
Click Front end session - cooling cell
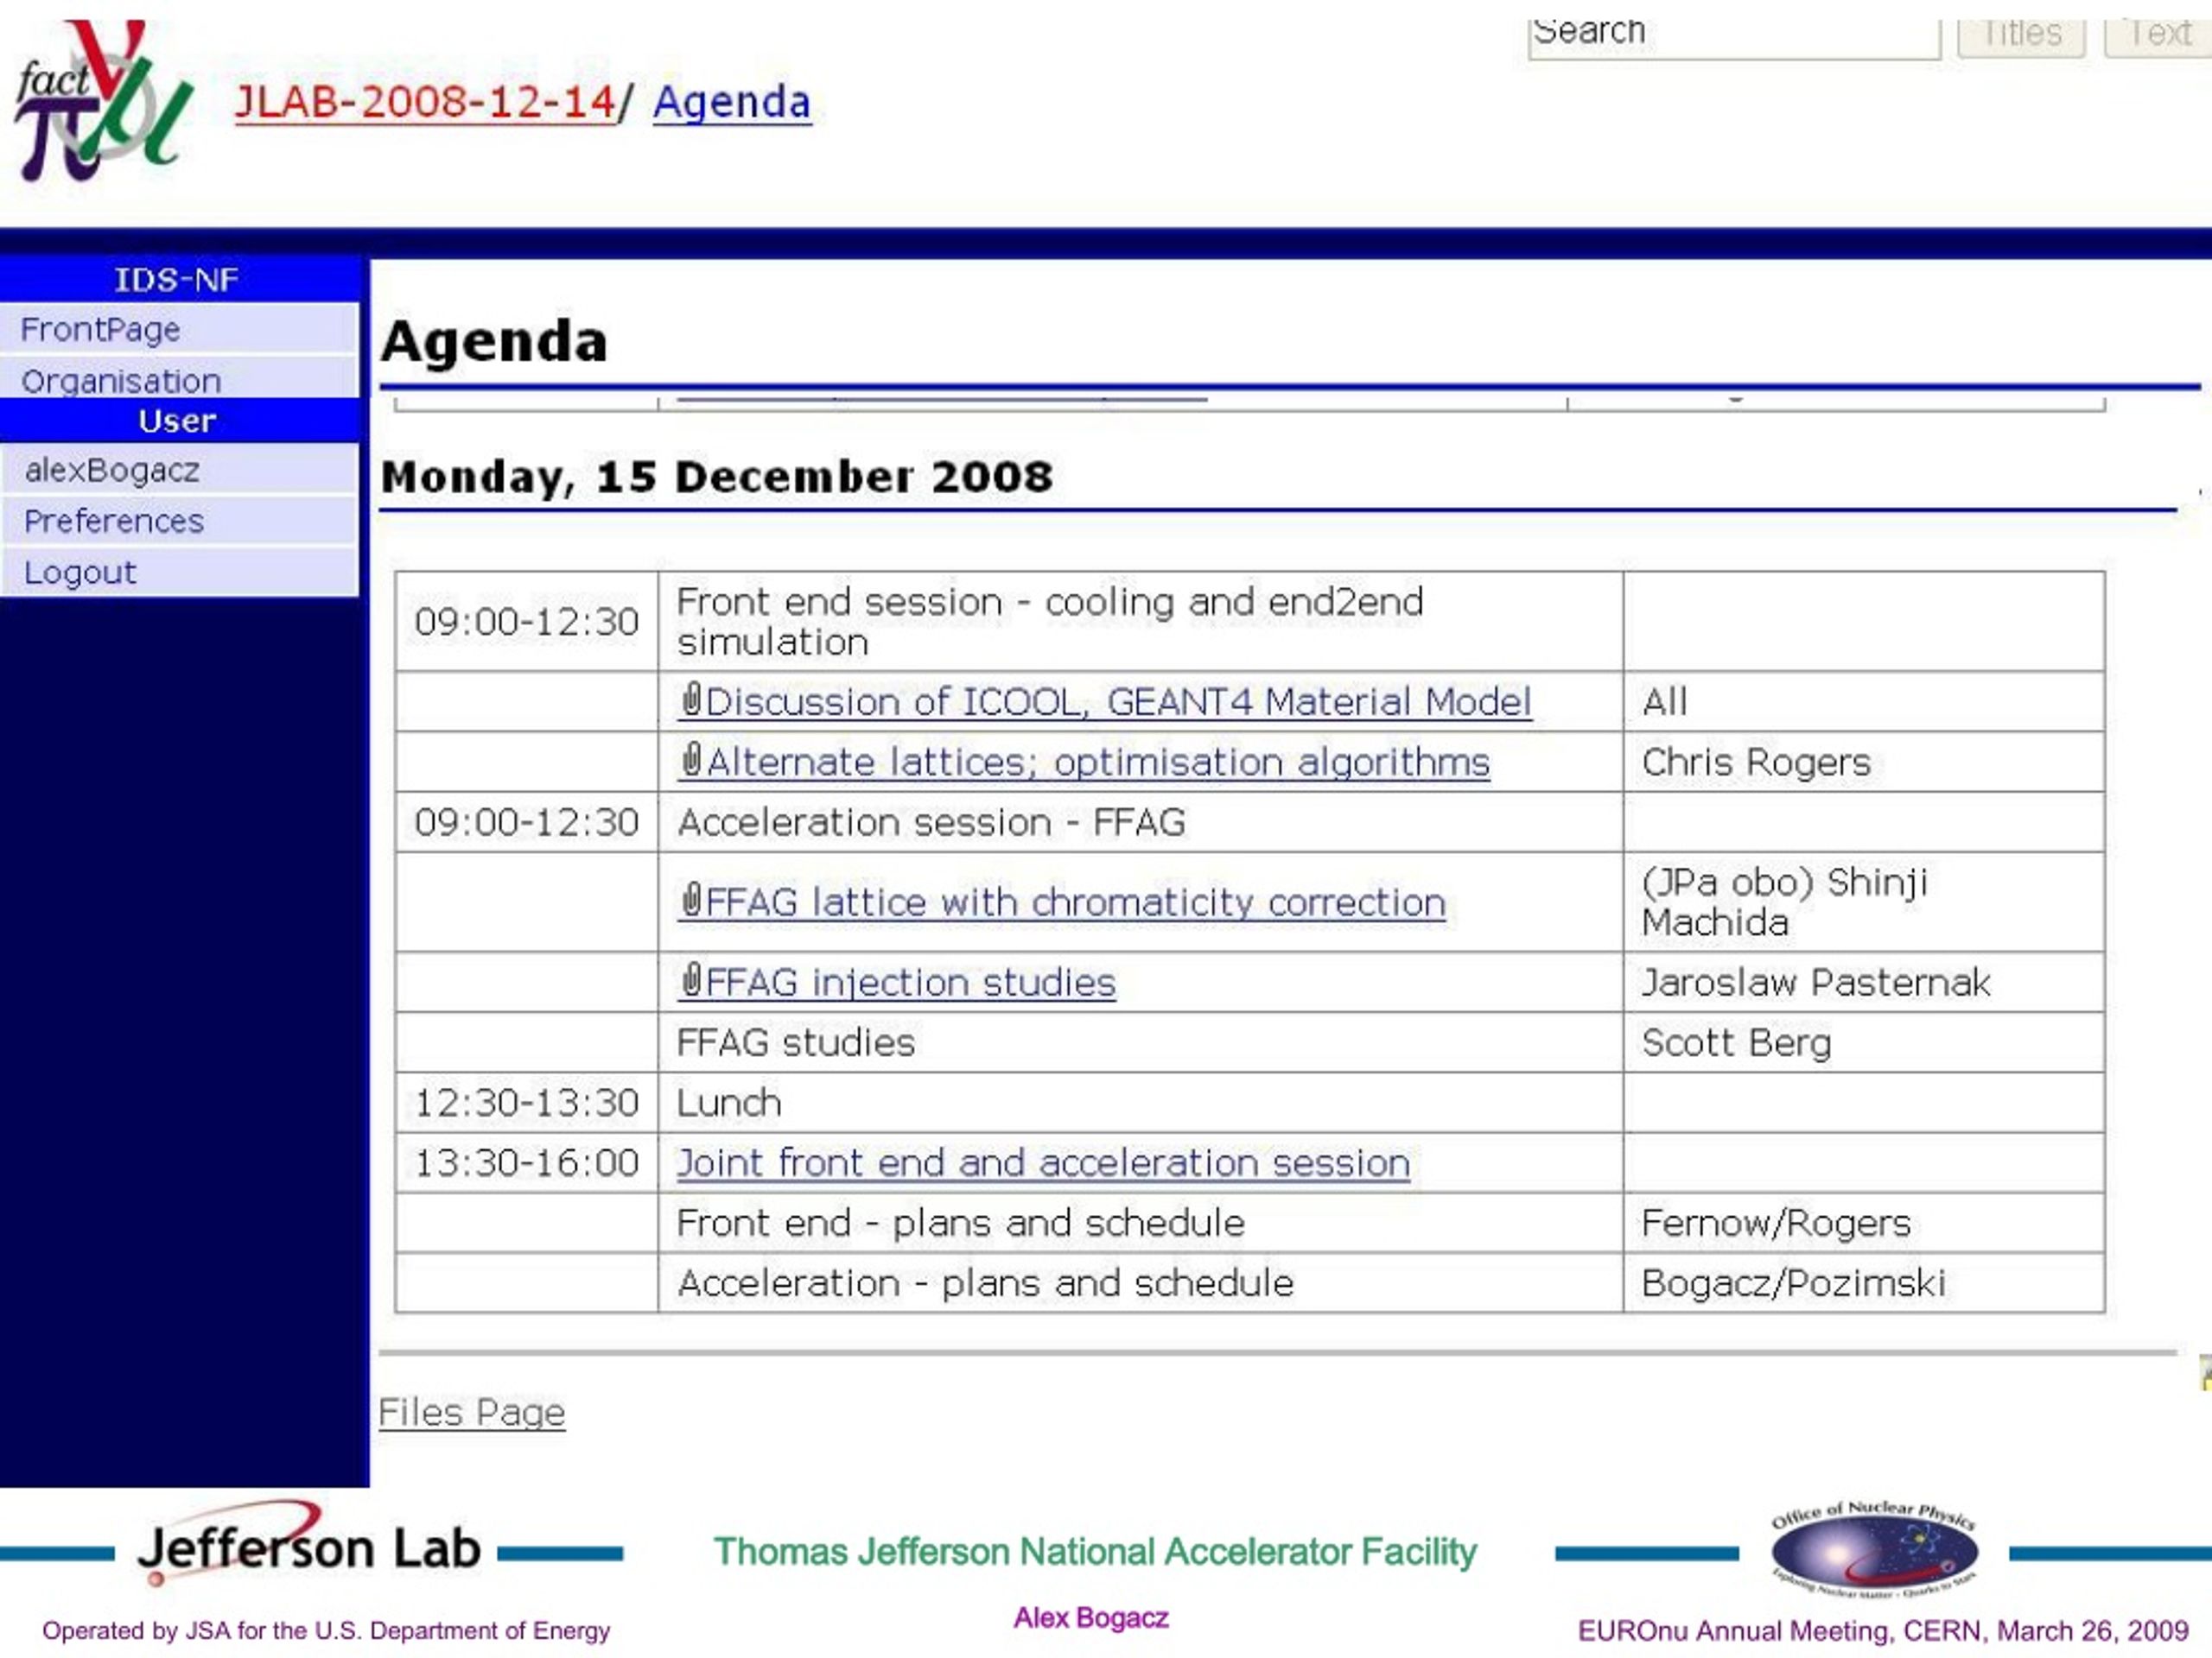pos(1140,622)
